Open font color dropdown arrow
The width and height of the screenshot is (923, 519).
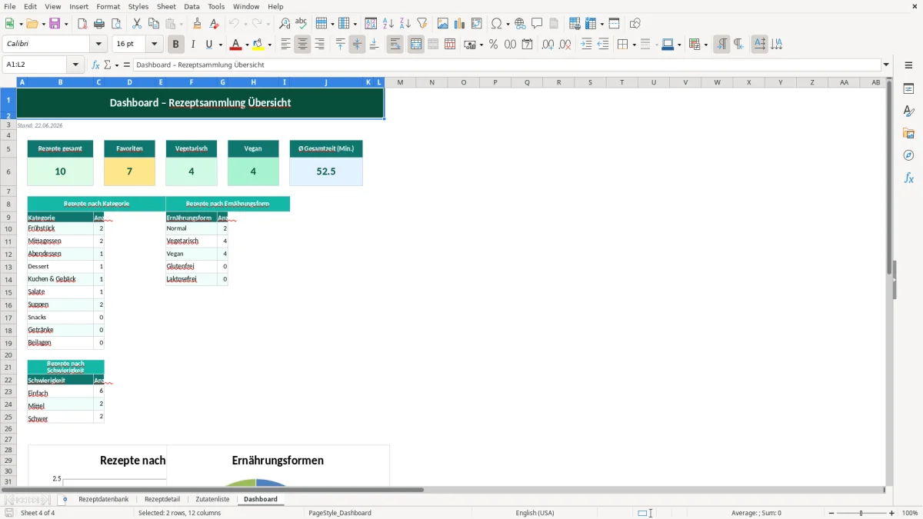tap(245, 45)
